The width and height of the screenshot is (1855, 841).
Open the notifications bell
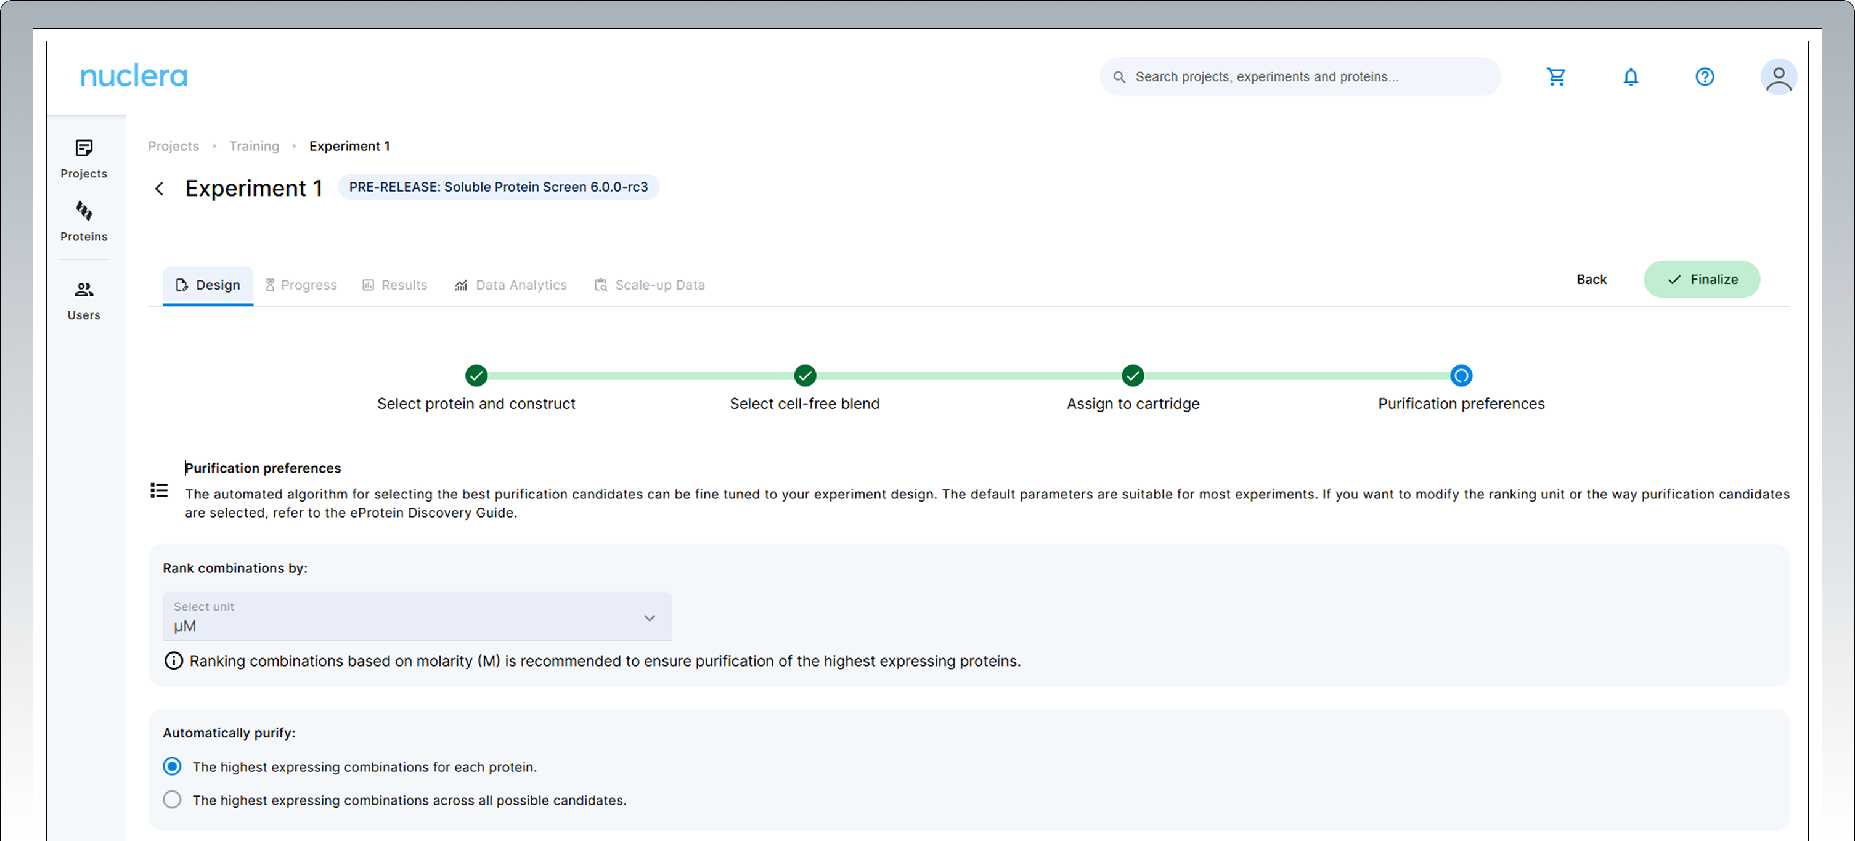click(1630, 76)
